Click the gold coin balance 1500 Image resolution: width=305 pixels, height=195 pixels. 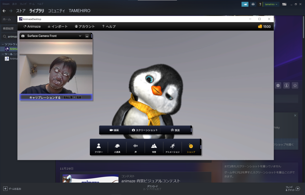click(x=264, y=27)
